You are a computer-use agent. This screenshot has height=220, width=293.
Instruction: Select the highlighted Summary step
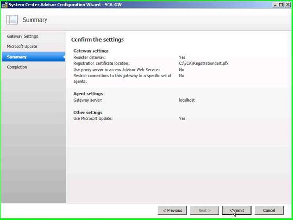coord(17,57)
